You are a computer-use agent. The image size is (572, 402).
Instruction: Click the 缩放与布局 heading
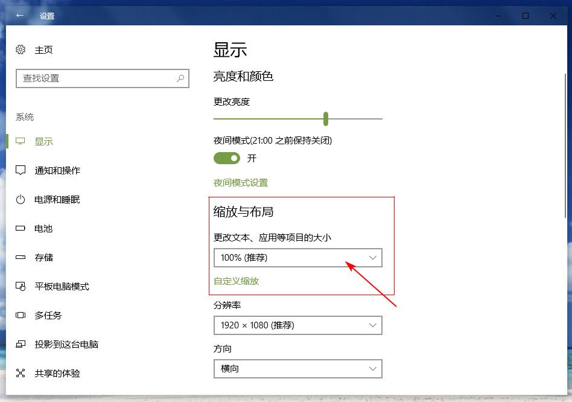[243, 212]
